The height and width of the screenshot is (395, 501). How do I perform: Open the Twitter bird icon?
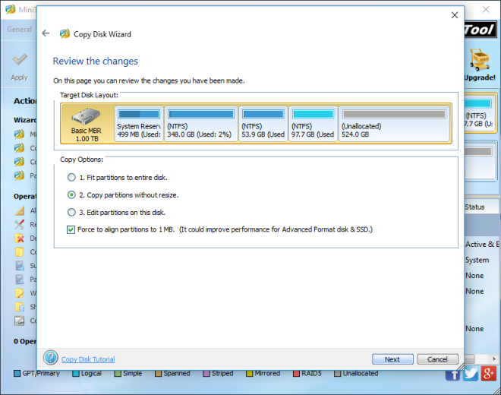(471, 374)
